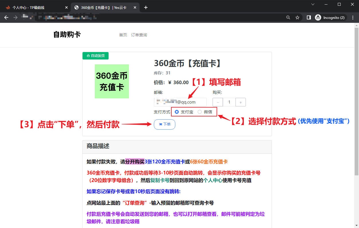Click the 6张60金币充值卡 text

[209, 162]
